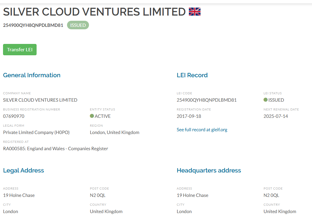312x221 pixels.
Task: Select the next renewal date 2025-07-14
Action: pos(275,116)
